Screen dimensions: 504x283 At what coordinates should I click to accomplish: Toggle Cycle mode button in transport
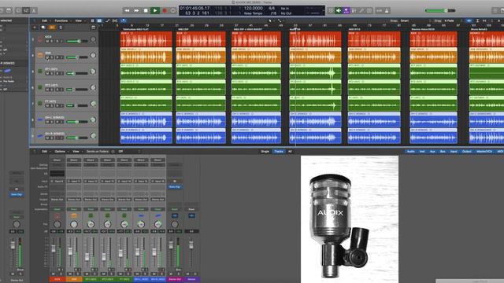(173, 10)
